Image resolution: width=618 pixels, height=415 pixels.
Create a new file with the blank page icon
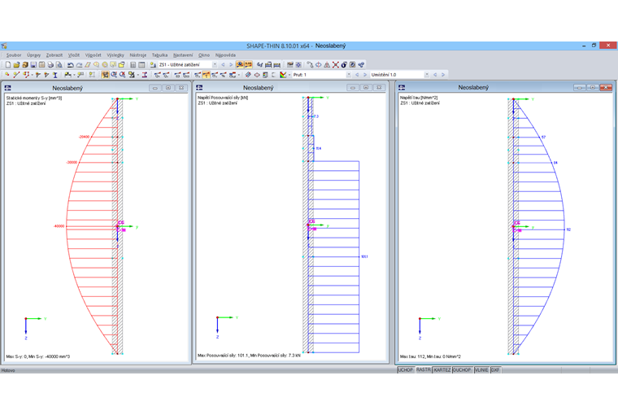click(8, 65)
